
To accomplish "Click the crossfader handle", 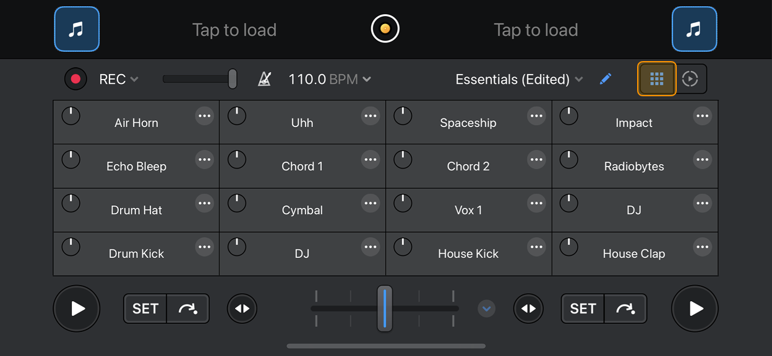I will (385, 308).
